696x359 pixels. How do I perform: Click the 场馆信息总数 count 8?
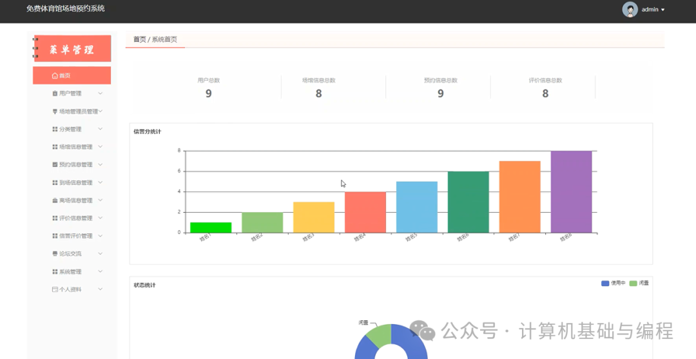click(319, 93)
